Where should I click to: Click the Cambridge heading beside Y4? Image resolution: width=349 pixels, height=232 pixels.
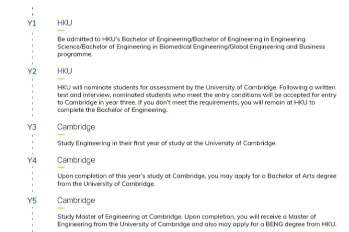[x=76, y=160]
